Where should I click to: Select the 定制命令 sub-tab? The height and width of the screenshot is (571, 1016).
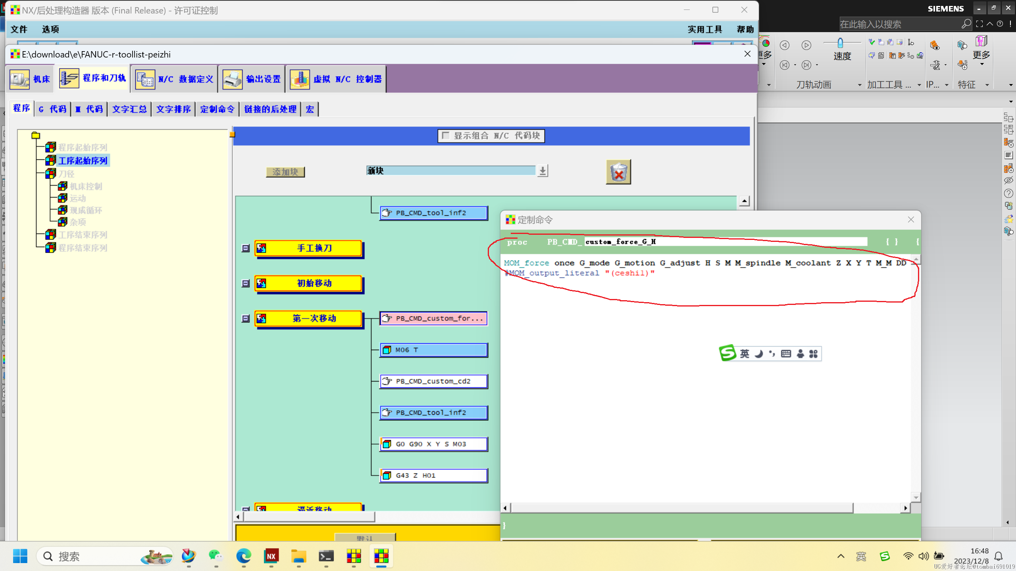217,109
